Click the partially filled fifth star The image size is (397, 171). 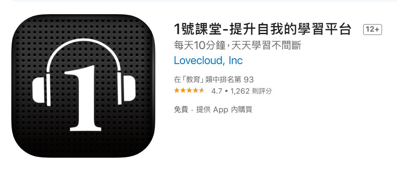[202, 91]
